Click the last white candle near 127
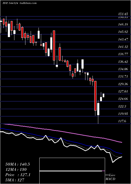131x184 pixels. pyautogui.click(x=103, y=95)
